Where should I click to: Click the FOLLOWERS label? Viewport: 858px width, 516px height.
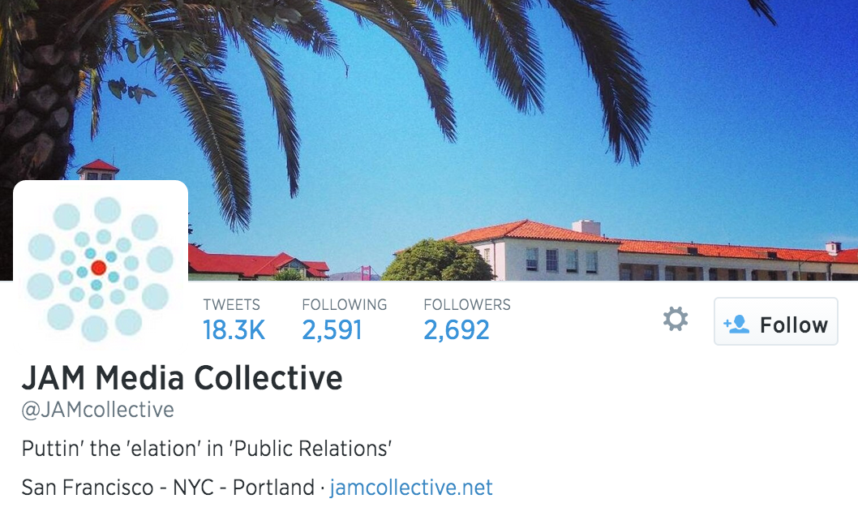point(467,305)
